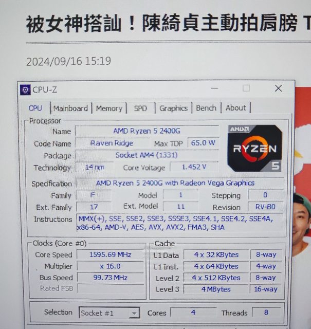
Task: Go to the Graphics tab
Action: (x=173, y=108)
